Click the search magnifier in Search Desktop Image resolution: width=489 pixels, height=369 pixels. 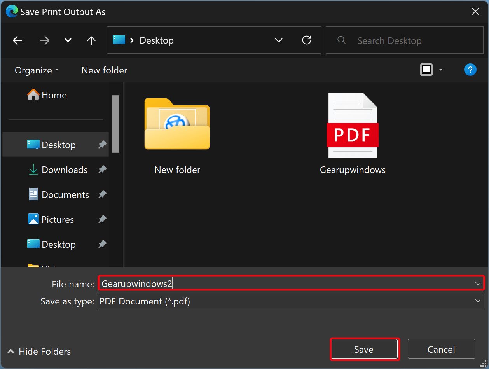pos(341,40)
